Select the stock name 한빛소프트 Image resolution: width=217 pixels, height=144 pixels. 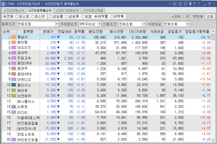coord(26,134)
